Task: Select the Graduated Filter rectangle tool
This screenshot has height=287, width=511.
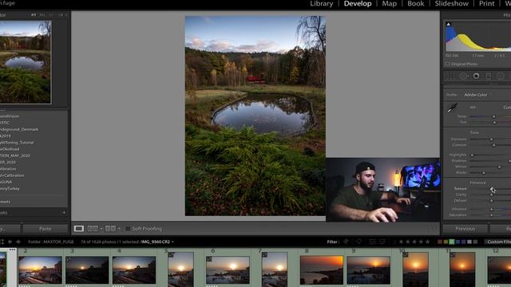Action: pos(489,77)
